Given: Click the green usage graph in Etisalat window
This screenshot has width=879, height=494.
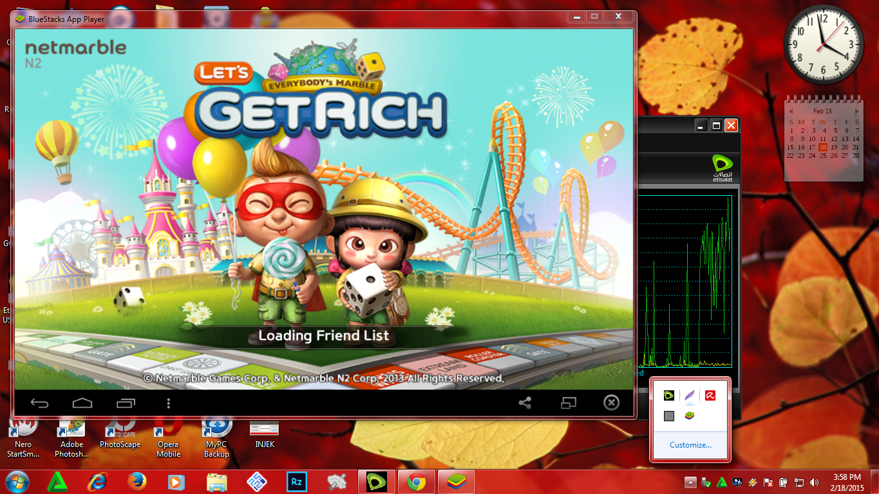Looking at the screenshot, I should 686,281.
